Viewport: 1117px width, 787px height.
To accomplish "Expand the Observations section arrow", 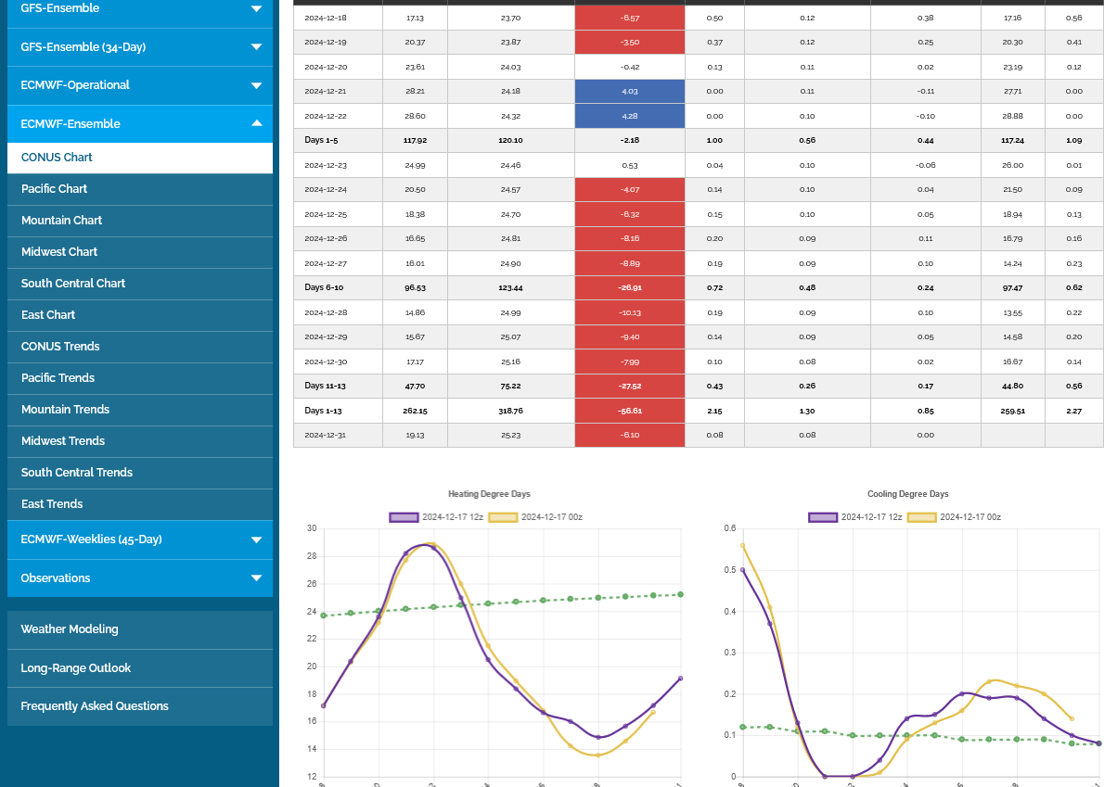I will (256, 578).
